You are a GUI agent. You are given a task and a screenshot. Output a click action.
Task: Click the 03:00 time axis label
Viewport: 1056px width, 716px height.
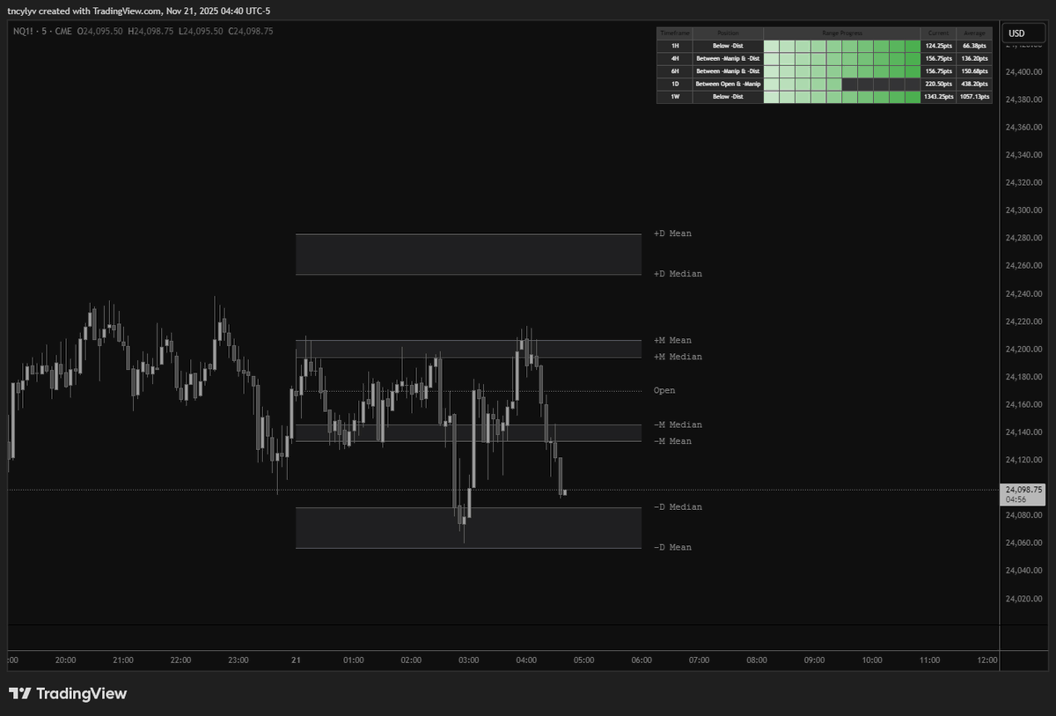point(469,660)
